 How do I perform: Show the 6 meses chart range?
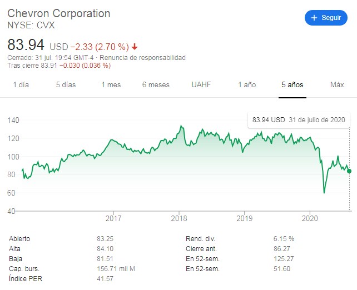(x=156, y=85)
